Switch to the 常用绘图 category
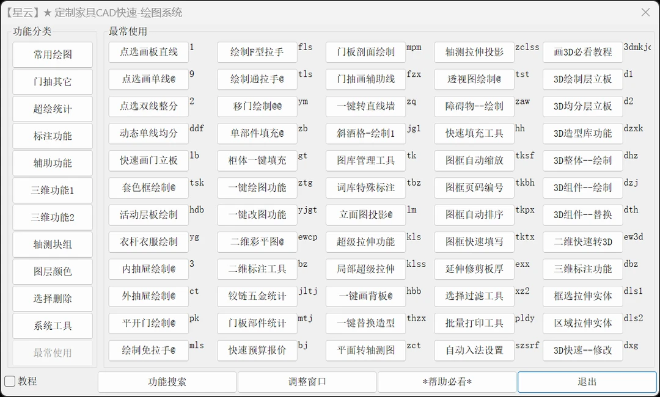The image size is (660, 397). click(52, 54)
